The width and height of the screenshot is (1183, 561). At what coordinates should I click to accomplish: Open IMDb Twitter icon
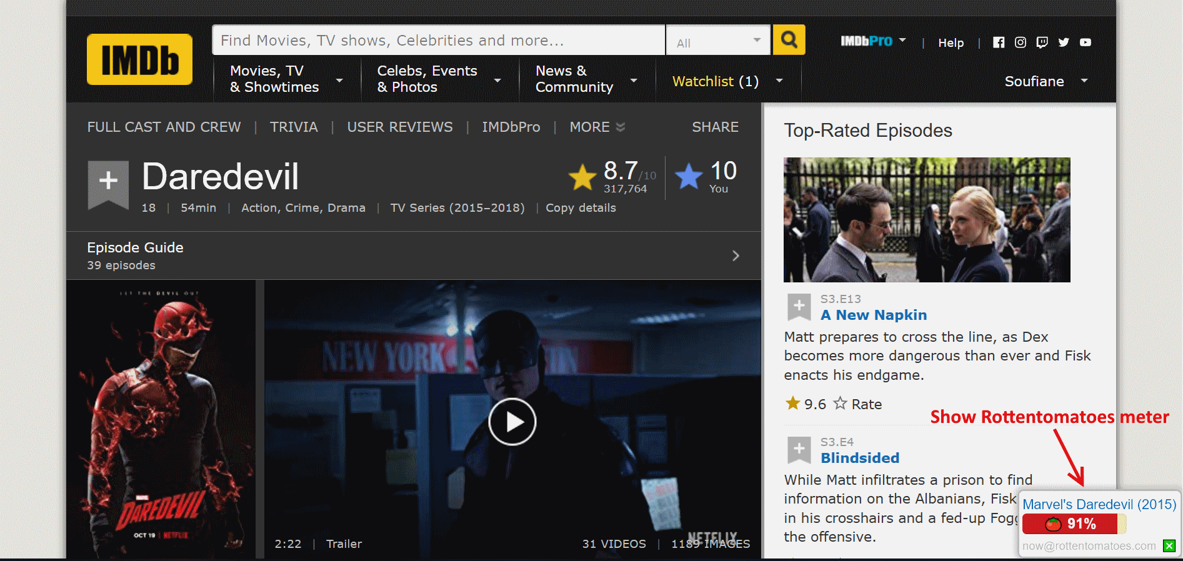click(x=1064, y=42)
